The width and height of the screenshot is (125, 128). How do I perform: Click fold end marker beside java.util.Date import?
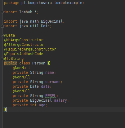point(2,26)
